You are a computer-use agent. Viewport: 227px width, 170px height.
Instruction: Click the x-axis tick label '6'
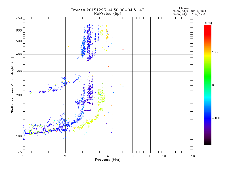133,156
